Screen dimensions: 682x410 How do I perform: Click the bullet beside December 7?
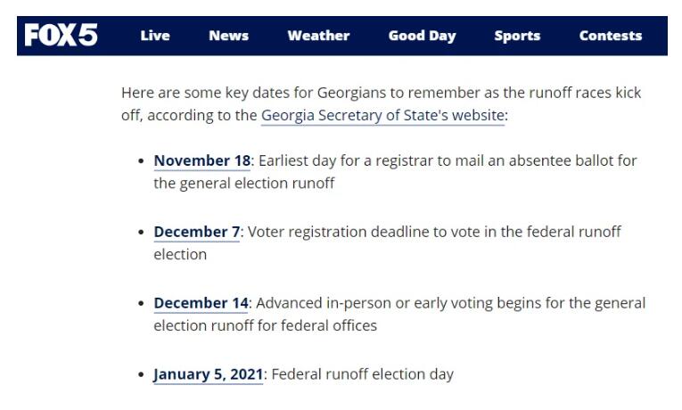[x=141, y=233]
